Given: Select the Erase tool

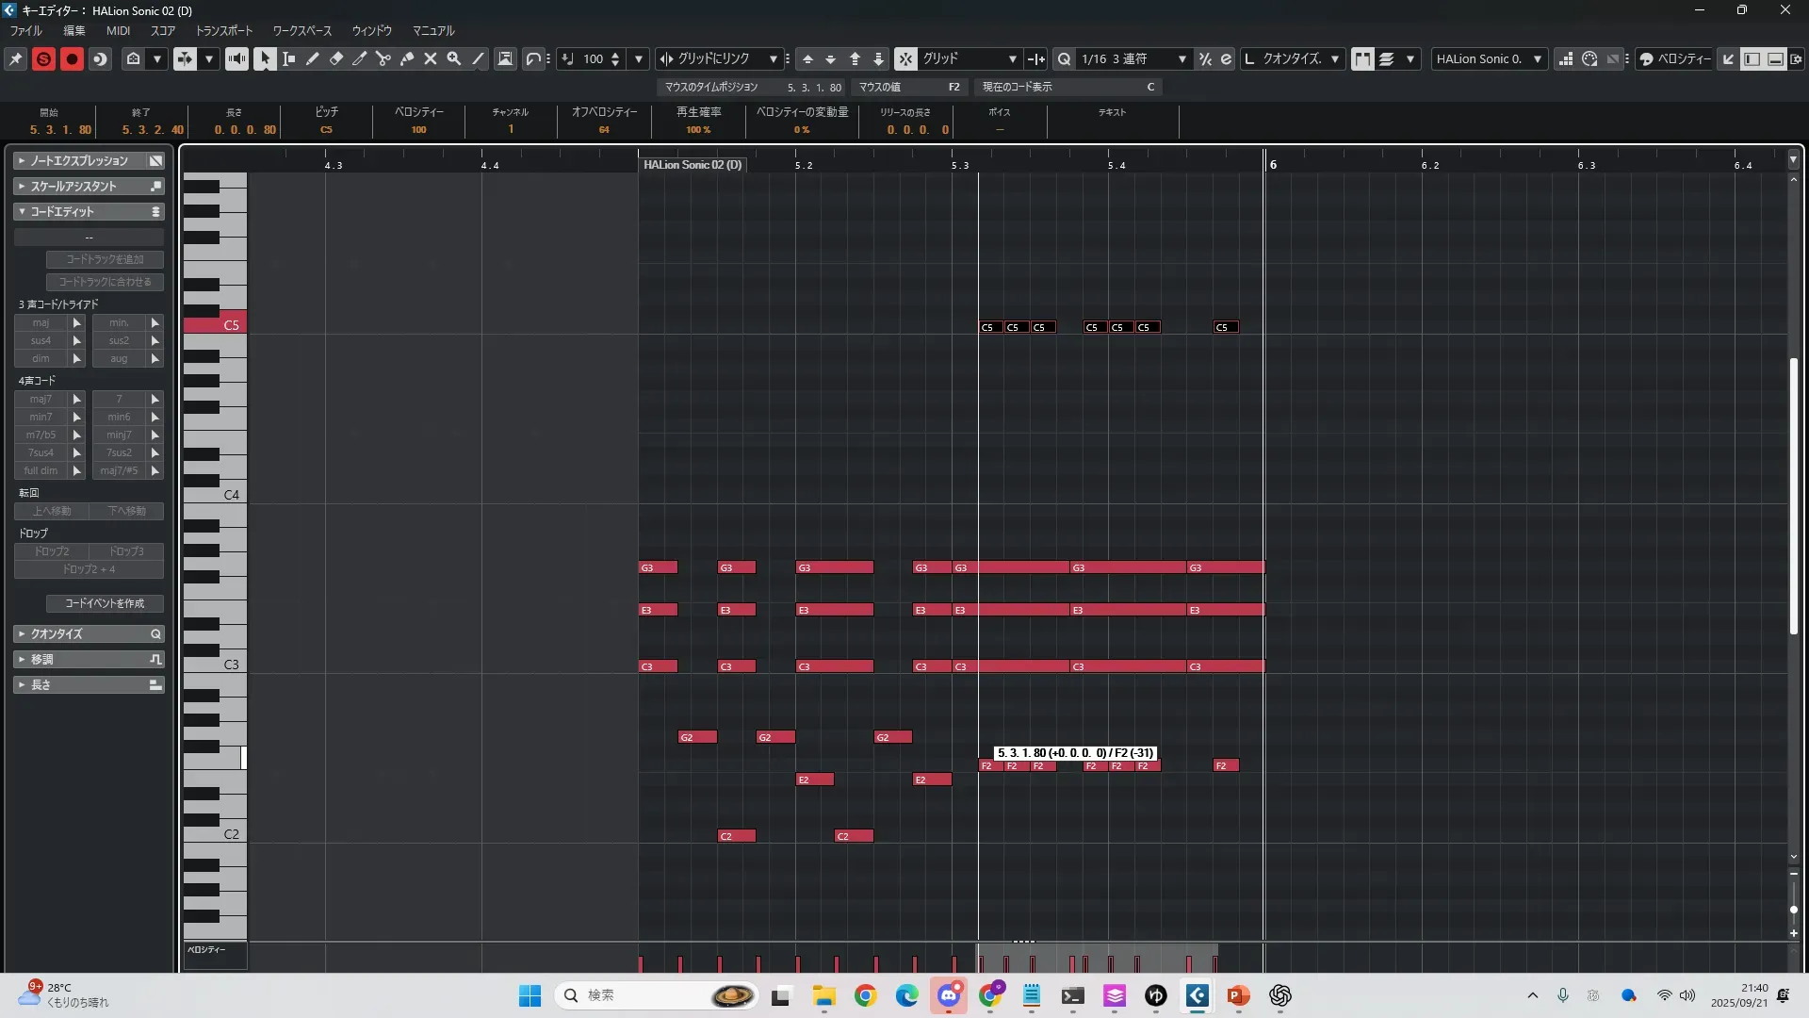Looking at the screenshot, I should click(336, 58).
